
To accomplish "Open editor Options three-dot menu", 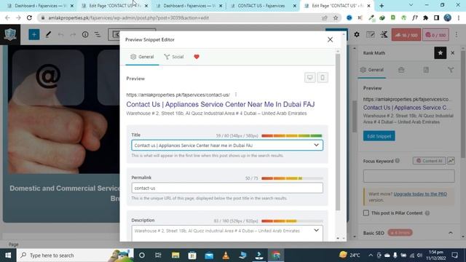I will (x=457, y=35).
